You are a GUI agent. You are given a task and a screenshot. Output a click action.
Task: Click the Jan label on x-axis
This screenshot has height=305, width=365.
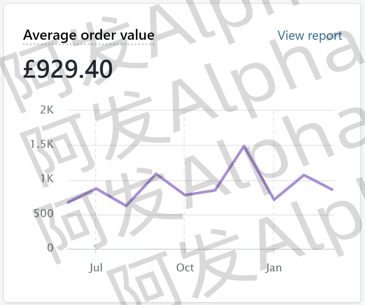[x=274, y=268]
